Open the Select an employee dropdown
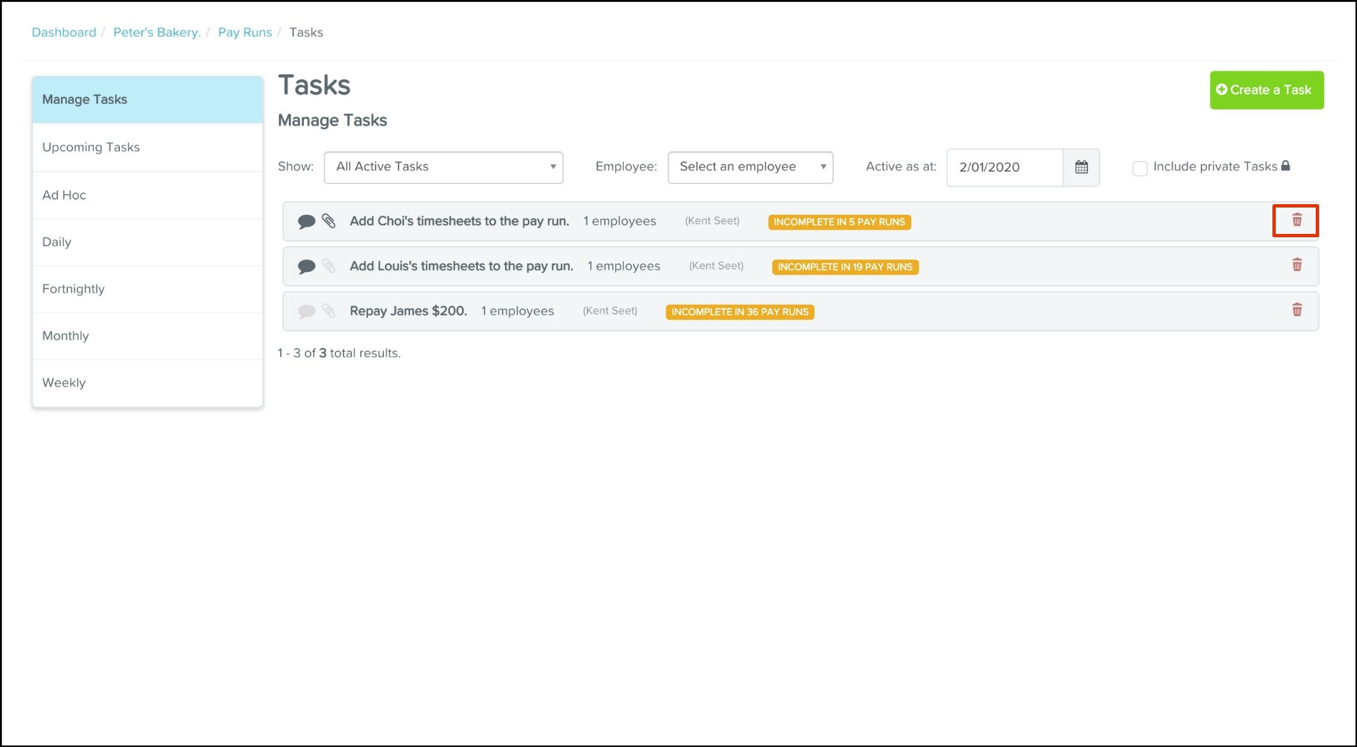This screenshot has width=1357, height=747. pyautogui.click(x=750, y=167)
